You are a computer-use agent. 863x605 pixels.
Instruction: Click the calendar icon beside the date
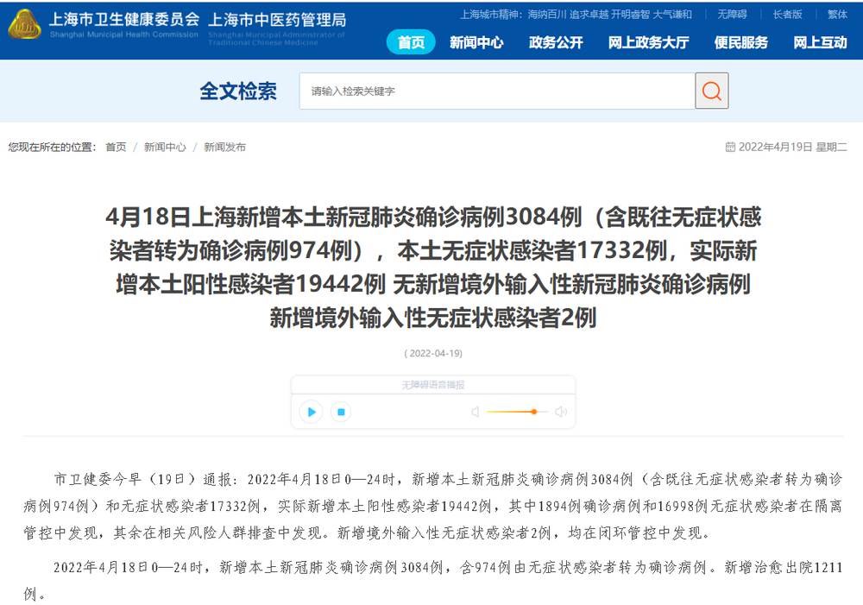730,148
